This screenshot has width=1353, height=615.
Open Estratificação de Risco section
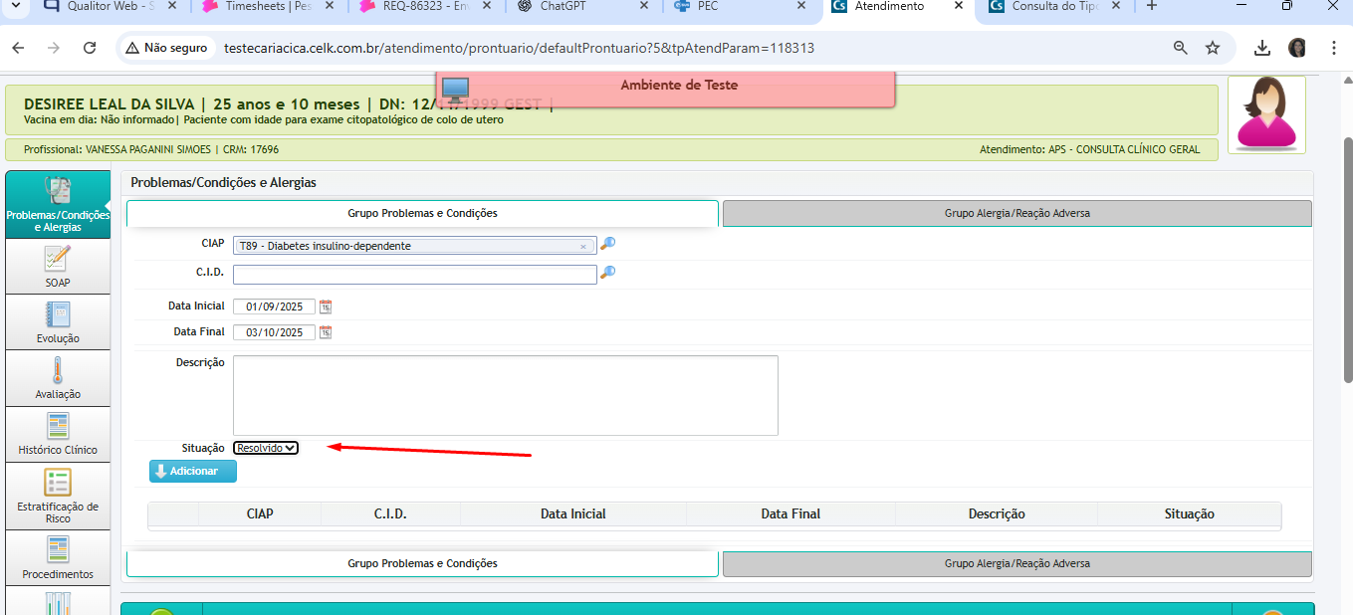pos(58,495)
